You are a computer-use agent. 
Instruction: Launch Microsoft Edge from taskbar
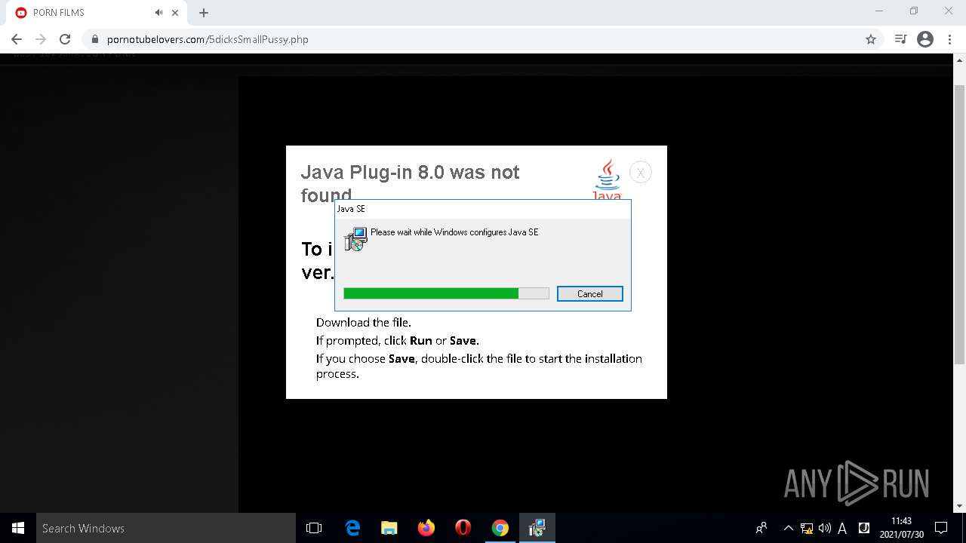click(352, 528)
